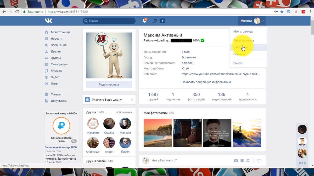Open the music note icon in header
Viewport: 314px width, 176px height.
[x=155, y=21]
